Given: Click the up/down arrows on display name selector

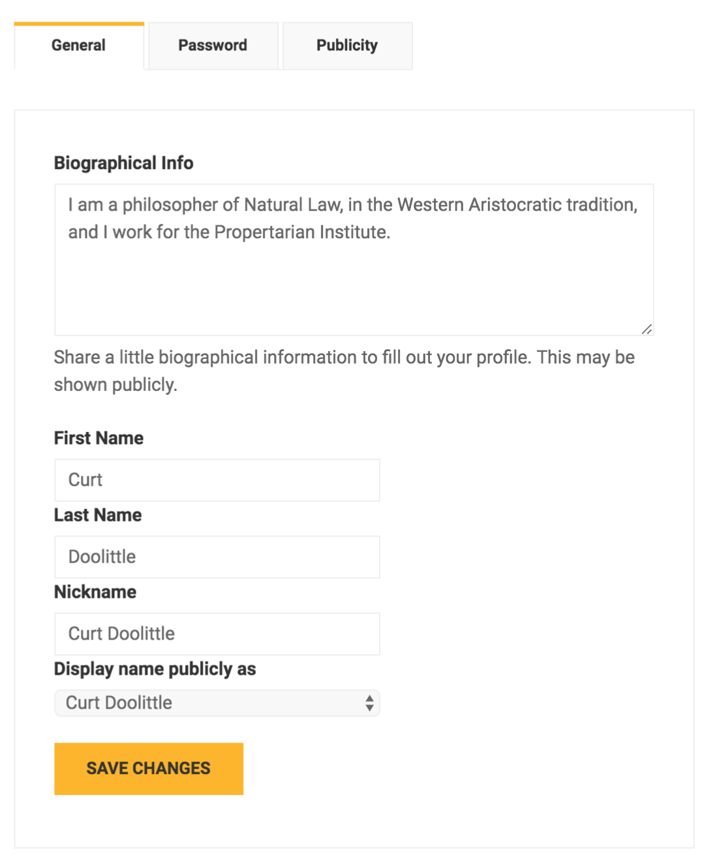Looking at the screenshot, I should [369, 703].
